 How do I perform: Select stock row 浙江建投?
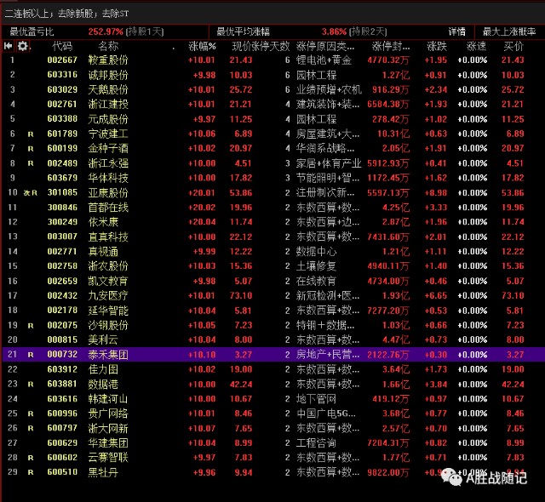[272, 104]
